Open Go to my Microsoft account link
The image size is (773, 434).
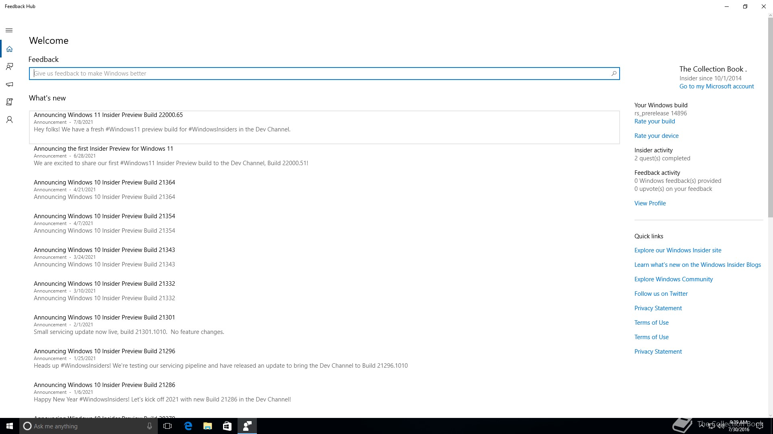pyautogui.click(x=717, y=86)
